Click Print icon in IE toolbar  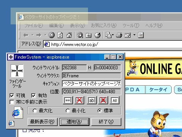point(119,35)
